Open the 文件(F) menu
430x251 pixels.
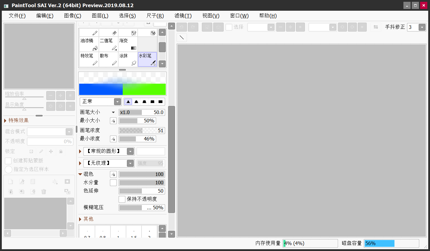(x=17, y=16)
